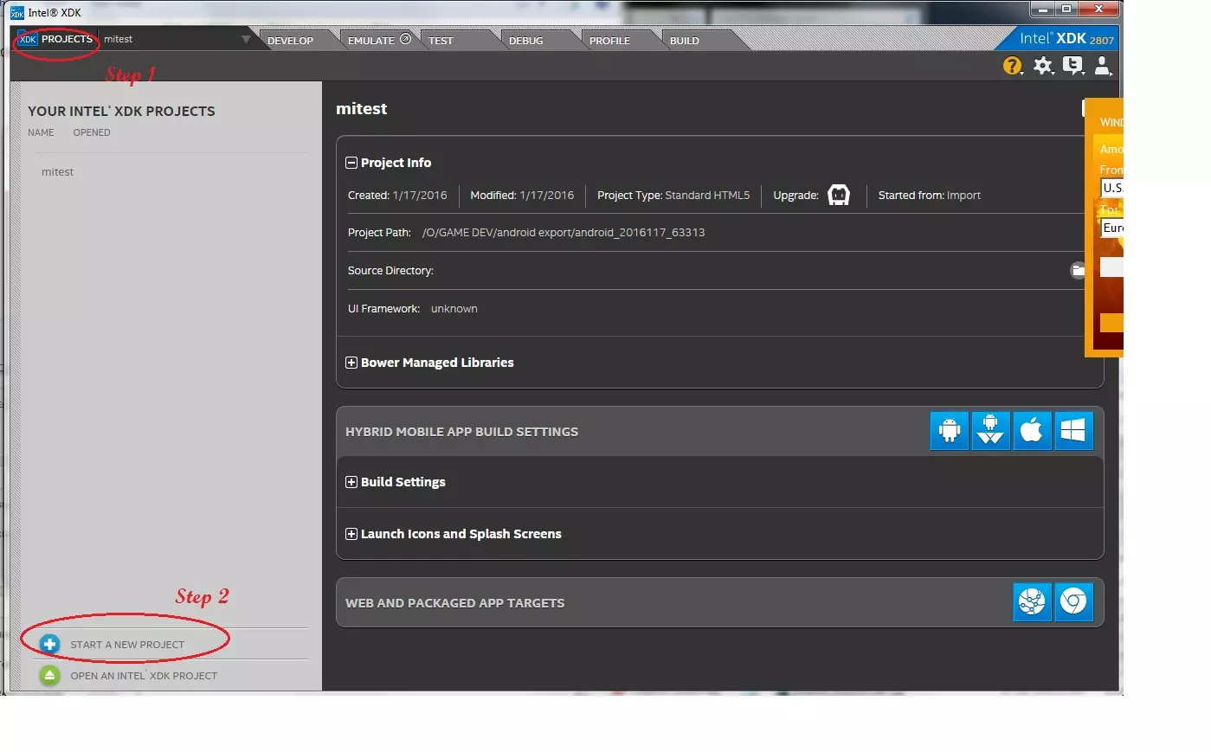Screen dimensions: 1211x752
Task: Select the Windows build target icon
Action: [1073, 431]
